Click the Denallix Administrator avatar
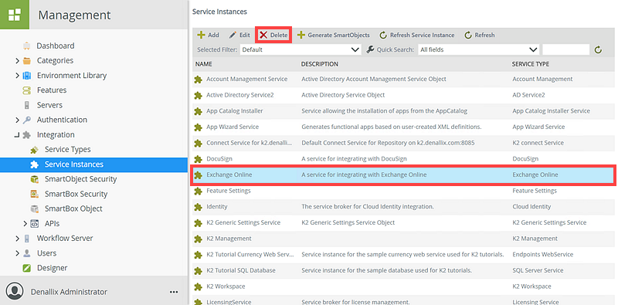 pyautogui.click(x=15, y=292)
